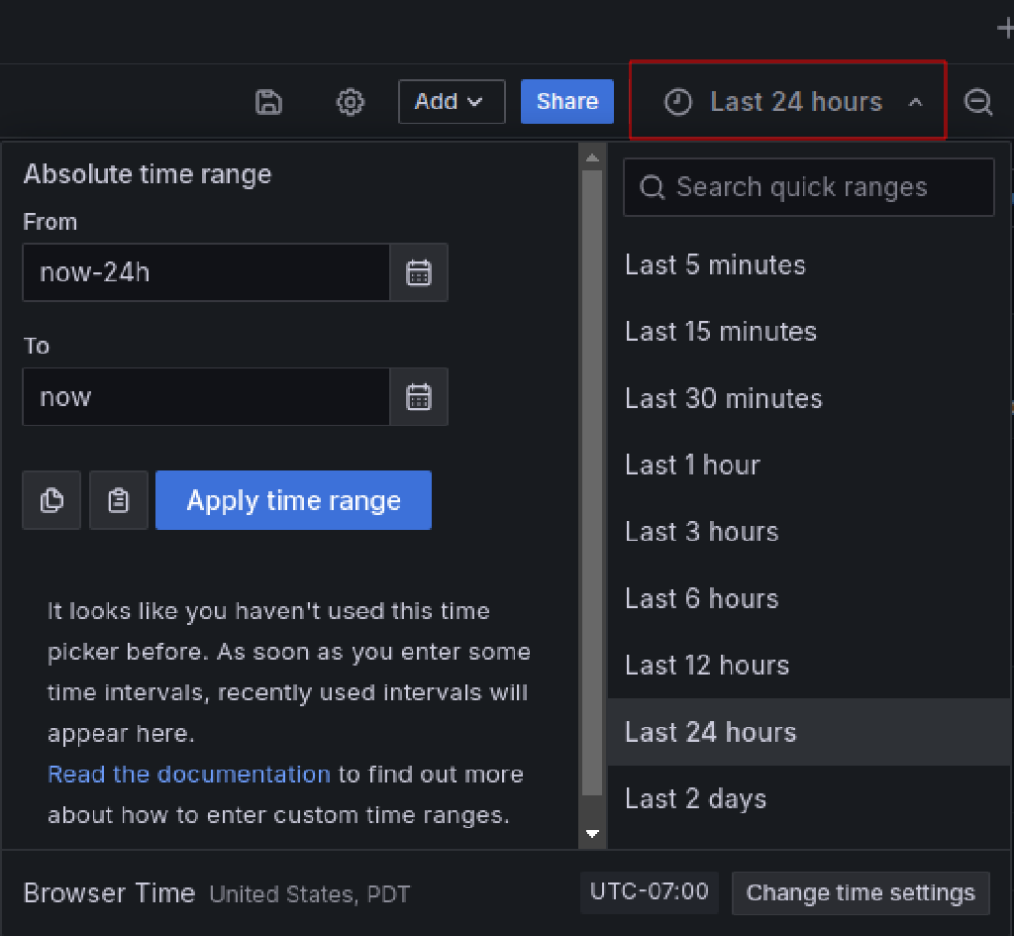Click the Search quick ranges field
1014x936 pixels.
point(808,186)
